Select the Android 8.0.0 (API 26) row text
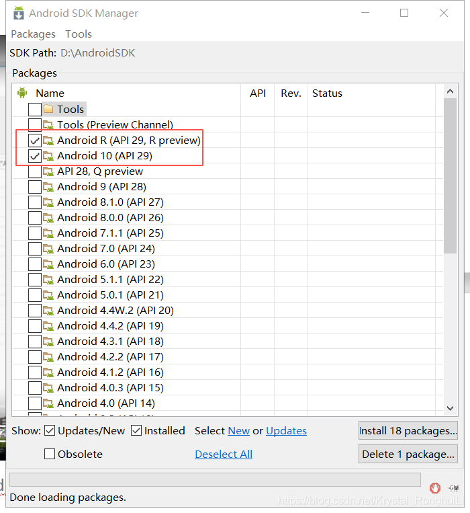The height and width of the screenshot is (513, 470). pyautogui.click(x=110, y=218)
